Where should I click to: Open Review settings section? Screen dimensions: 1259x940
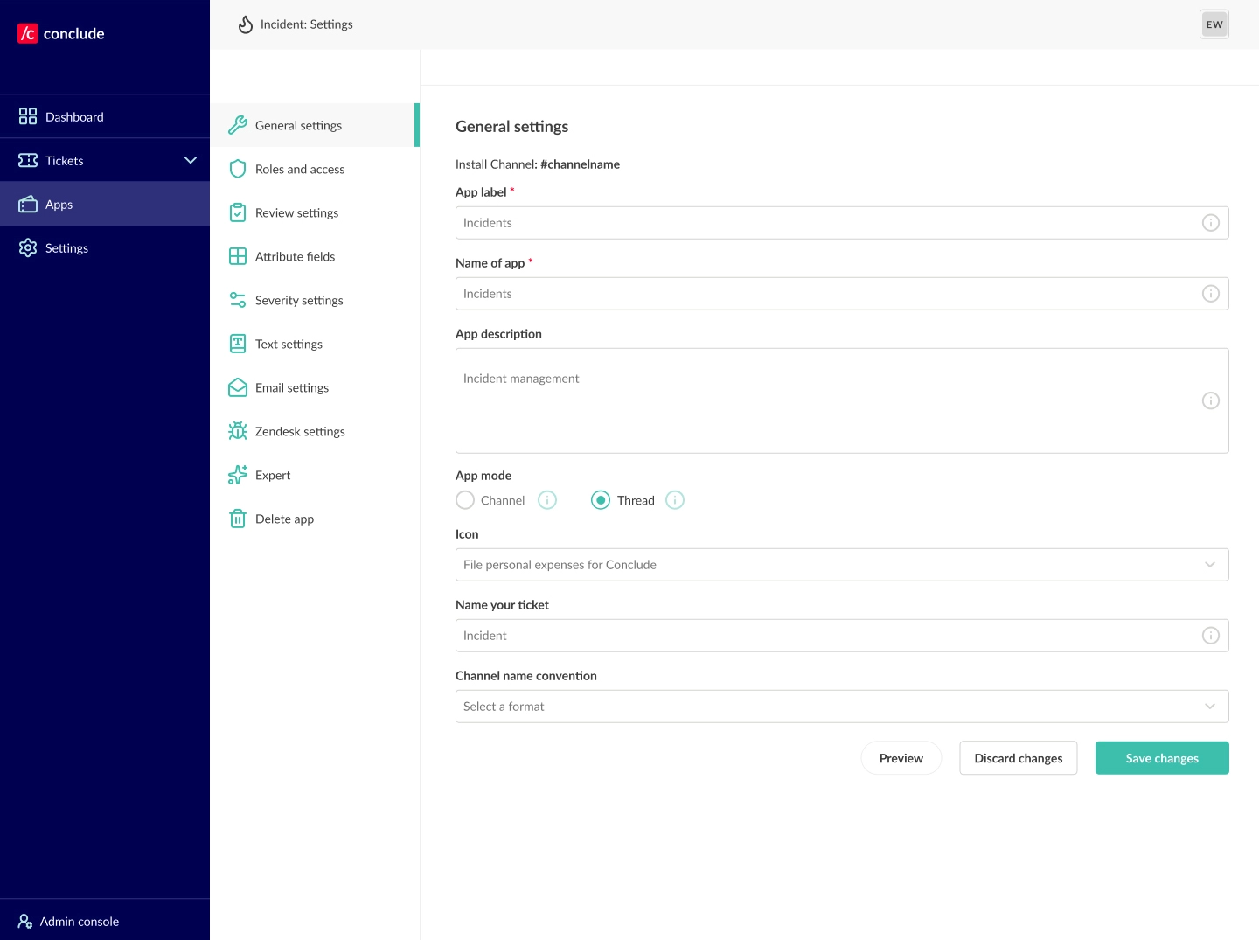pos(296,212)
